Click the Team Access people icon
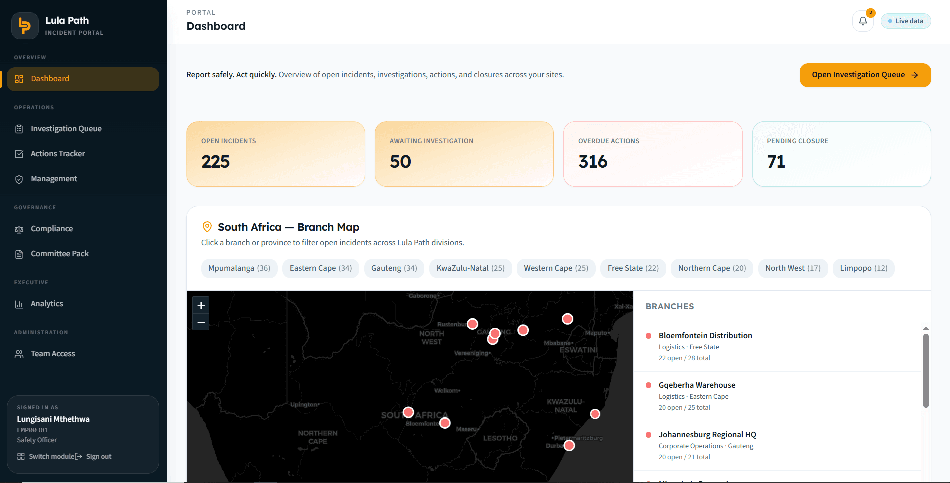The width and height of the screenshot is (950, 483). (x=19, y=354)
